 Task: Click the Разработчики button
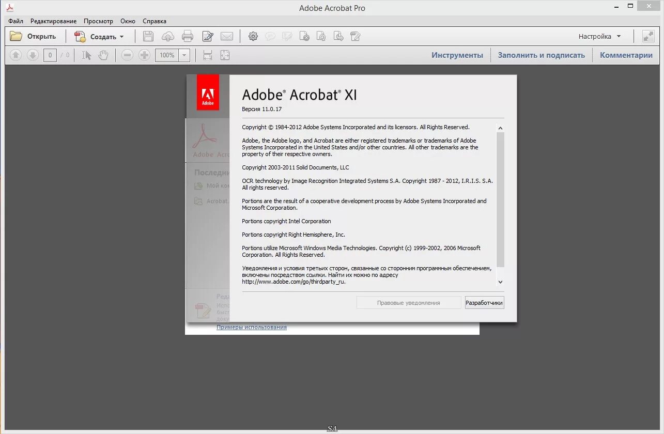484,303
